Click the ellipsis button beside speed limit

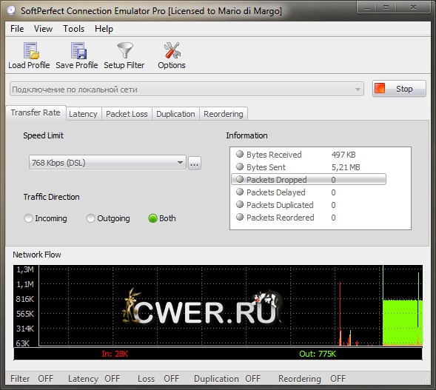tap(195, 163)
